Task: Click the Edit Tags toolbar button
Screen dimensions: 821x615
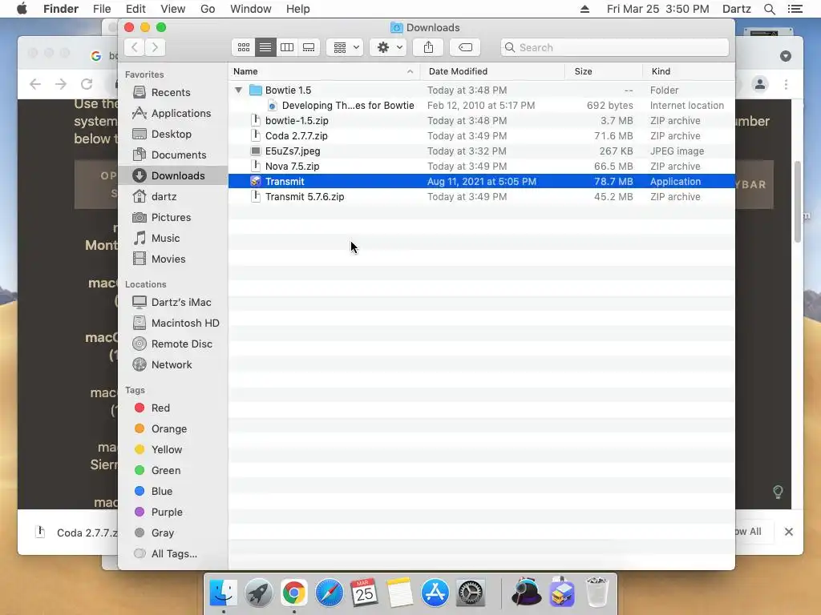Action: point(465,47)
